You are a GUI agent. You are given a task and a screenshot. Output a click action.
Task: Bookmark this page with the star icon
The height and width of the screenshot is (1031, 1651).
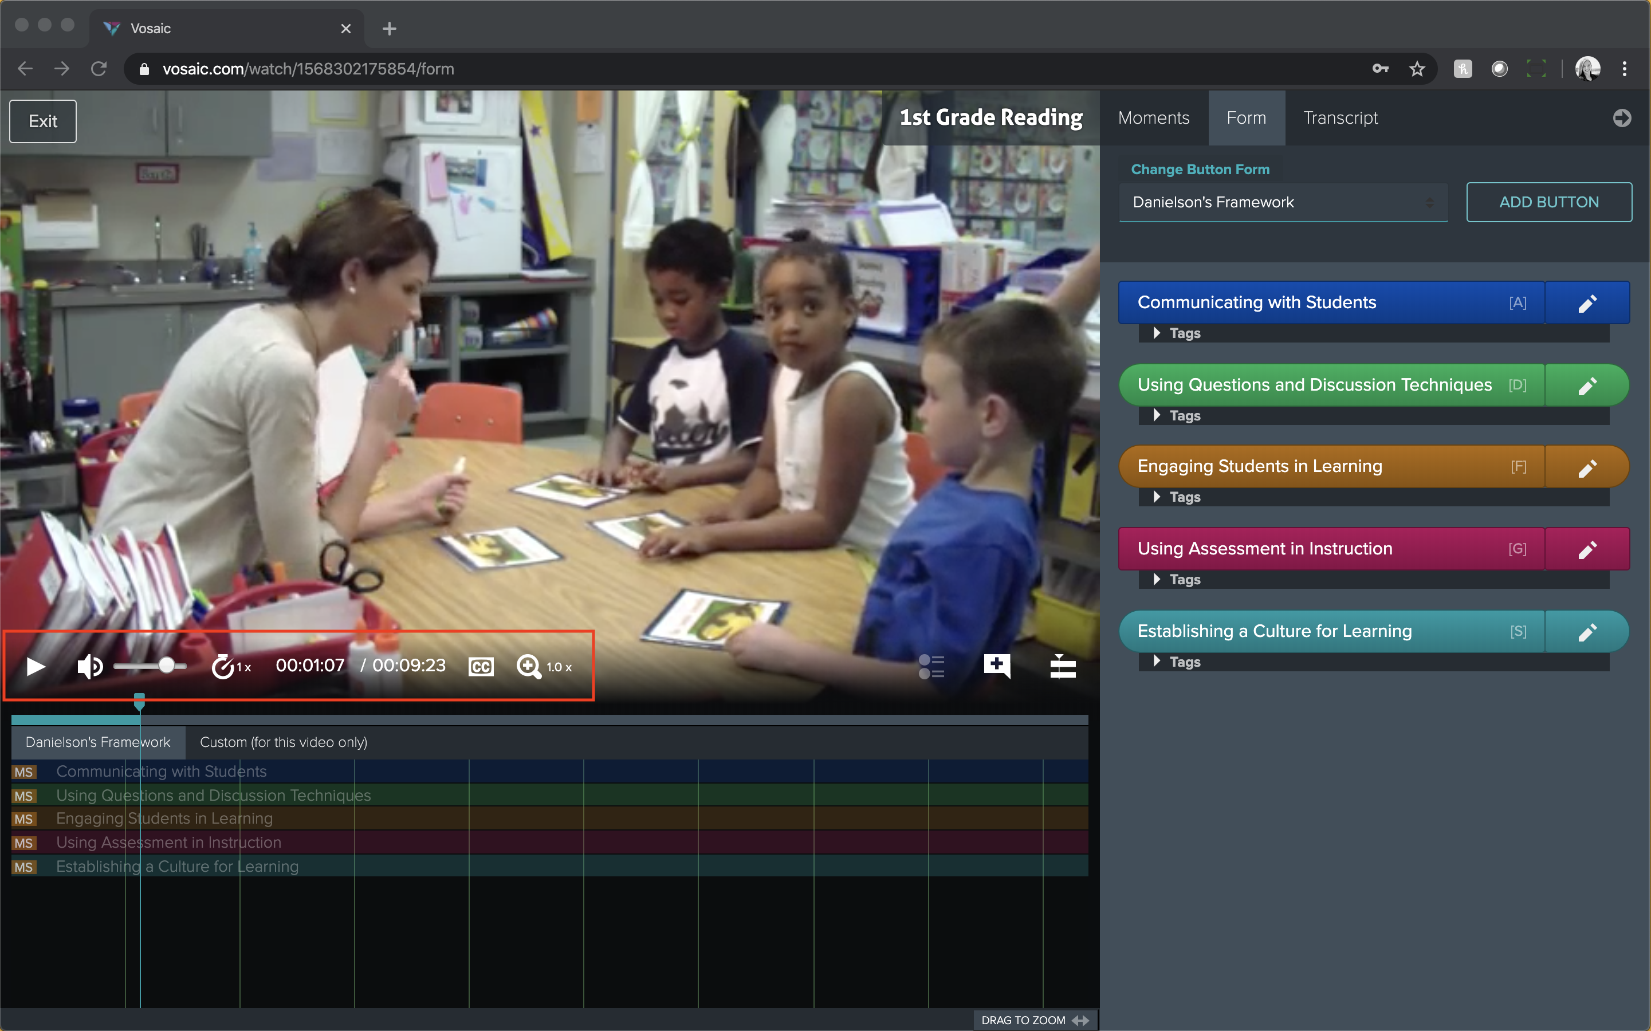[x=1417, y=69]
